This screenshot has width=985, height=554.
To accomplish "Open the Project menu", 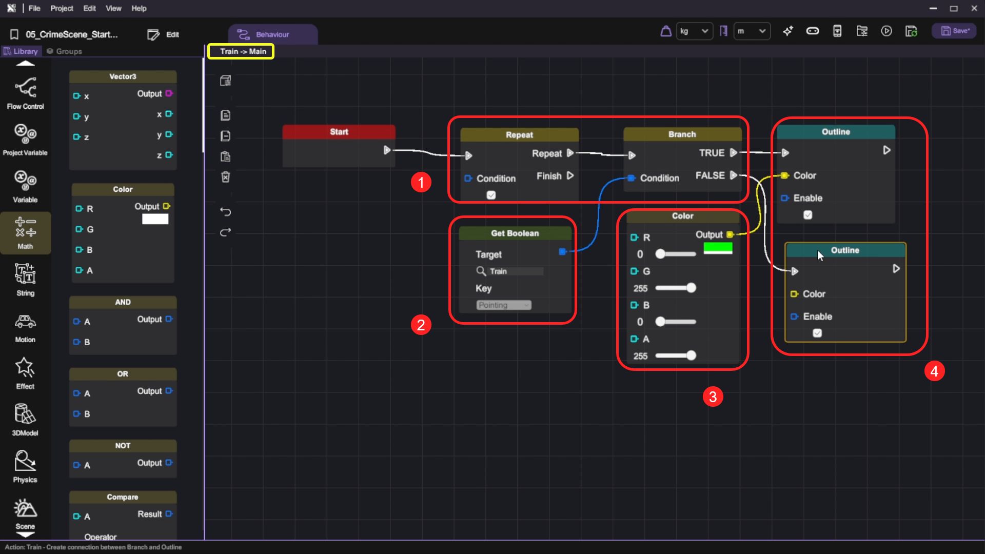I will tap(62, 8).
